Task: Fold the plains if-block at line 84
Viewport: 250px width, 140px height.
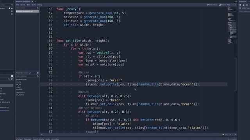Action: pyautogui.click(x=54, y=120)
